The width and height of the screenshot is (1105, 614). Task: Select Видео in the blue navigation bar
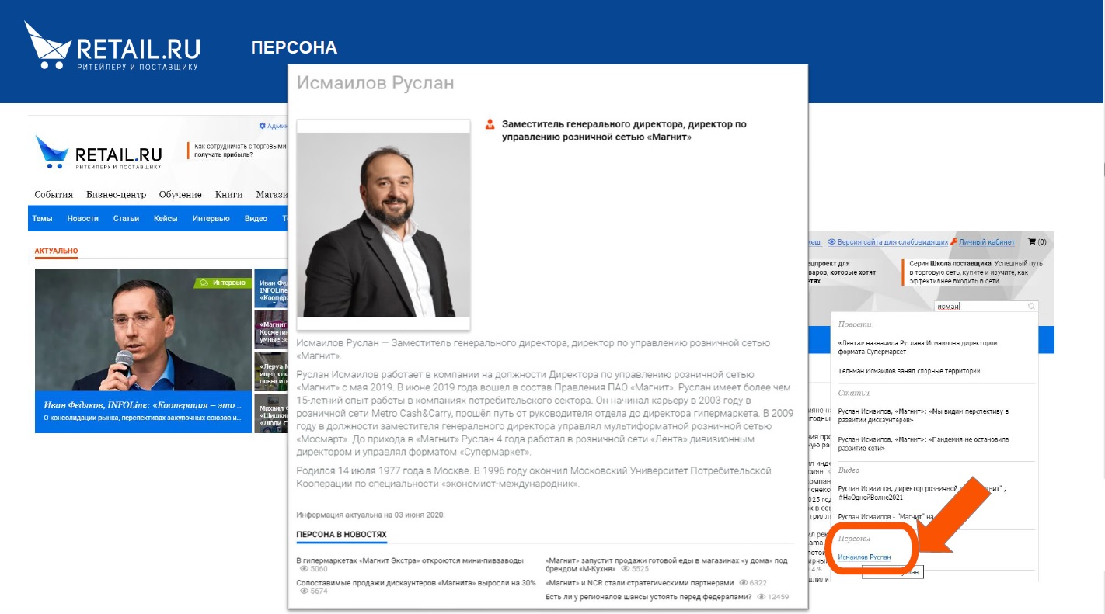(256, 219)
